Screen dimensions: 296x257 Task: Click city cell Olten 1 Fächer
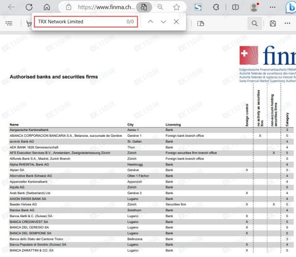[x=138, y=176]
